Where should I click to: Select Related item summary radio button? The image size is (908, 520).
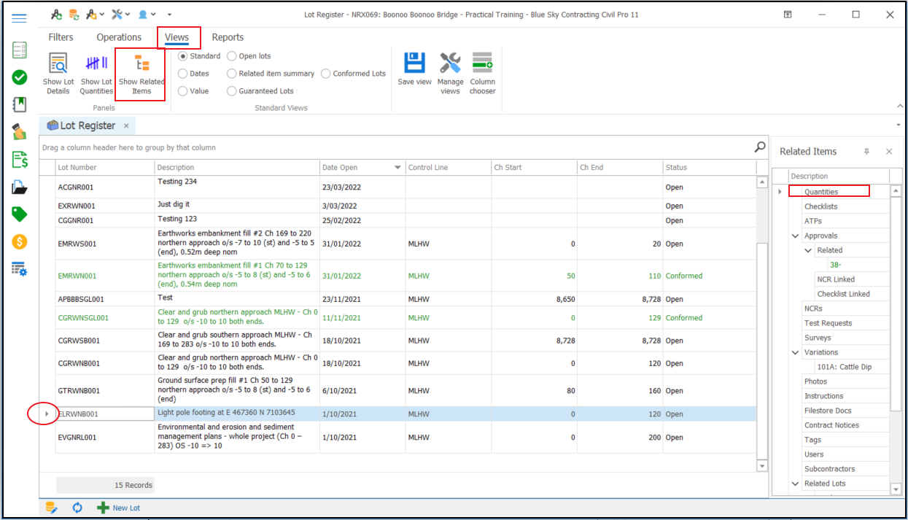coord(232,74)
